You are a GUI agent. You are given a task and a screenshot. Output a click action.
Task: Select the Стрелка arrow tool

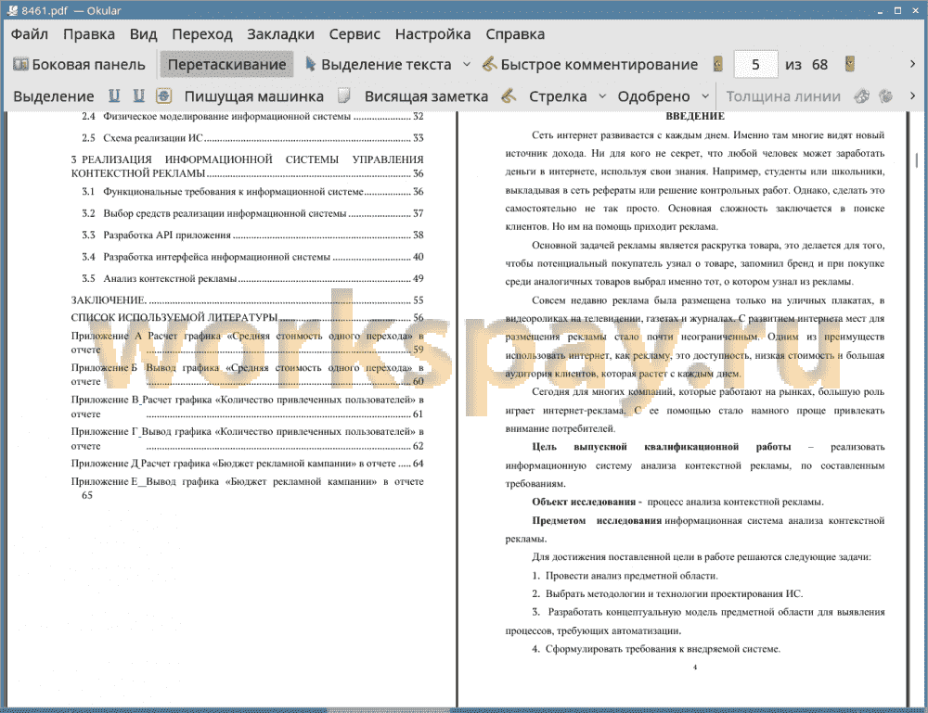pos(558,96)
